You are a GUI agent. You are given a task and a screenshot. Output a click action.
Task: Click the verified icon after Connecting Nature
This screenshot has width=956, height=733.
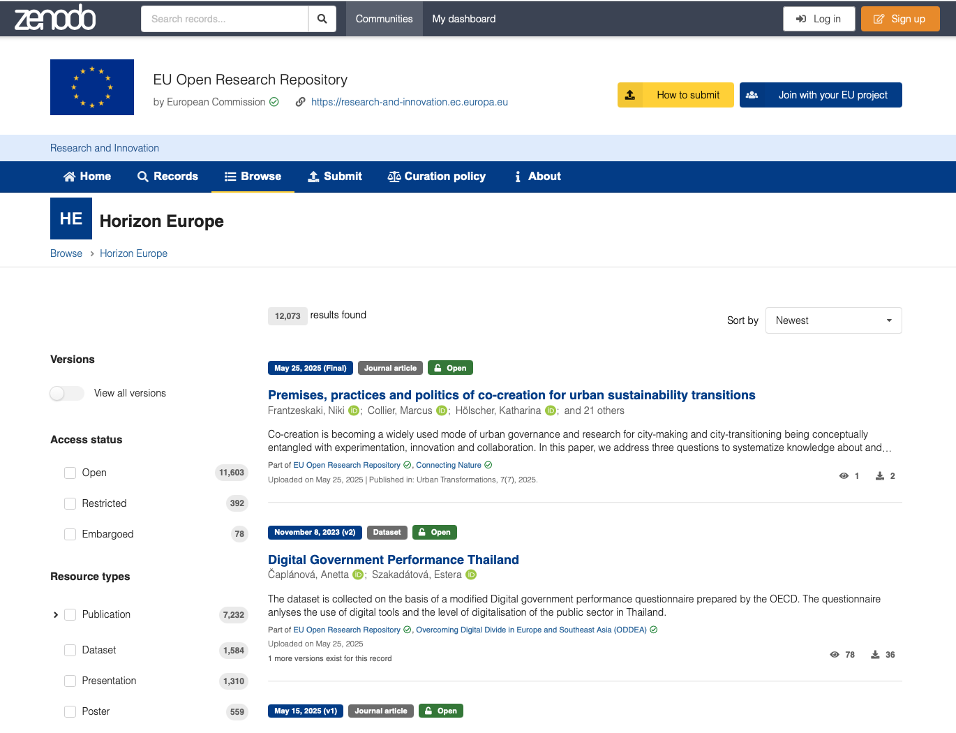tap(488, 465)
